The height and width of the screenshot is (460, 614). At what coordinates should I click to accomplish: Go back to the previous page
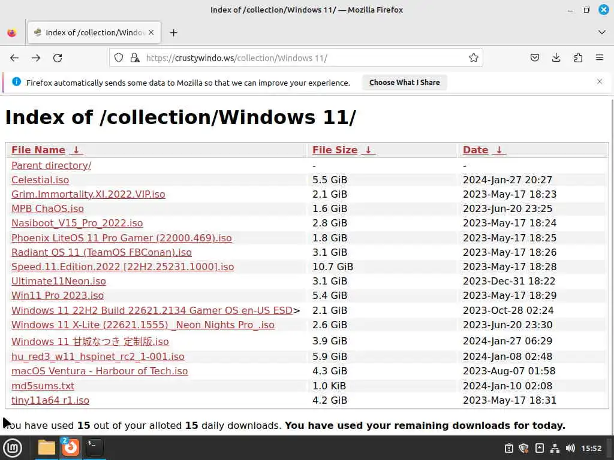click(x=14, y=58)
